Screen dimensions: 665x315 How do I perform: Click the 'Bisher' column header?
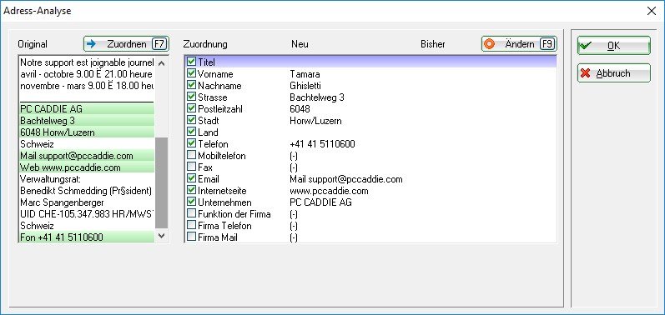(x=432, y=44)
